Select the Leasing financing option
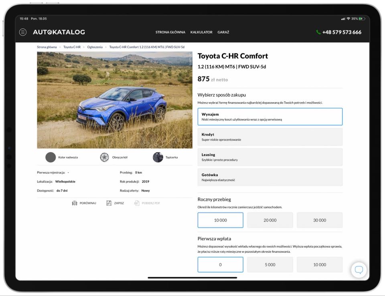This screenshot has height=296, width=385. 270,157
